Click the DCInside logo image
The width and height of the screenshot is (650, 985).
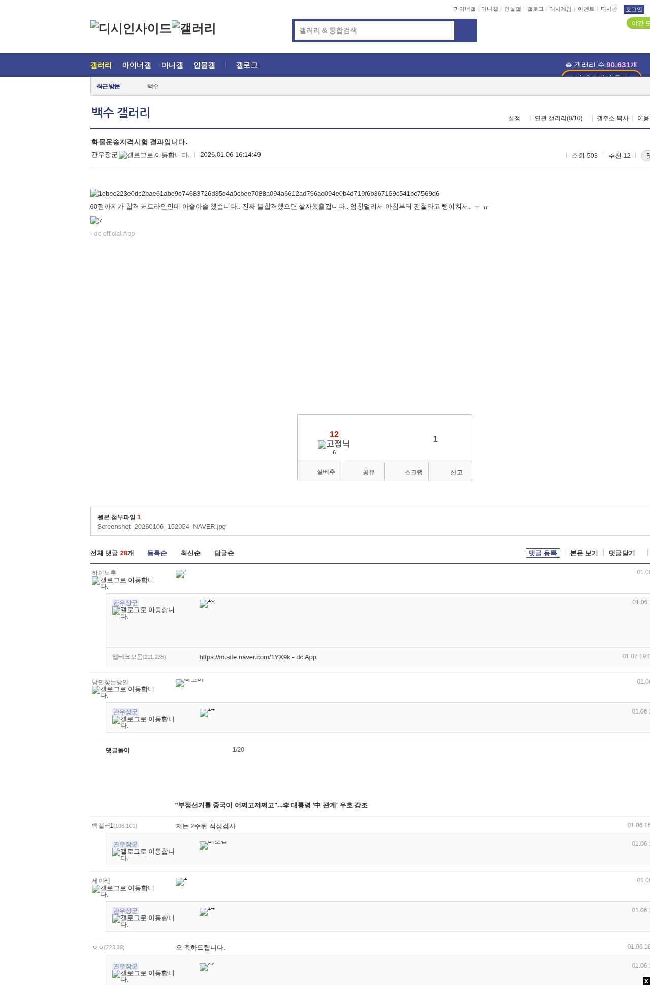(x=131, y=28)
